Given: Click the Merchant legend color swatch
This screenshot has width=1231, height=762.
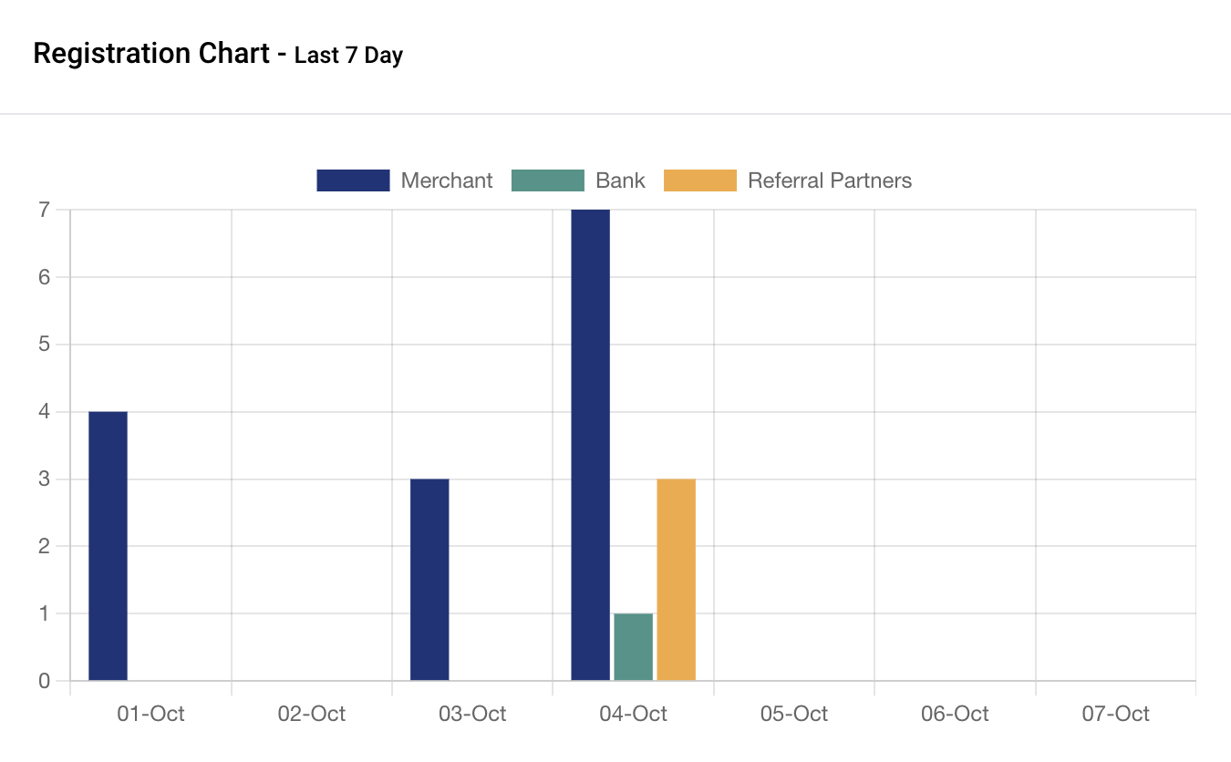Looking at the screenshot, I should point(353,180).
